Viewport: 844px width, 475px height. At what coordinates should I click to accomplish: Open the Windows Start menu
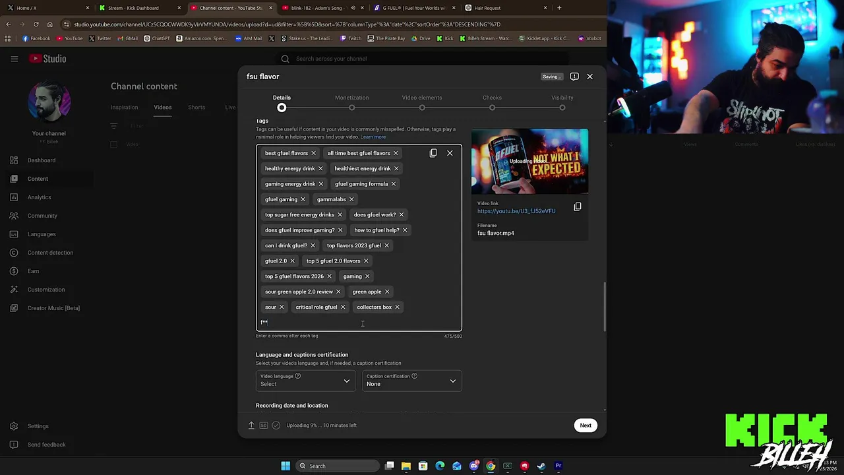[x=286, y=466]
